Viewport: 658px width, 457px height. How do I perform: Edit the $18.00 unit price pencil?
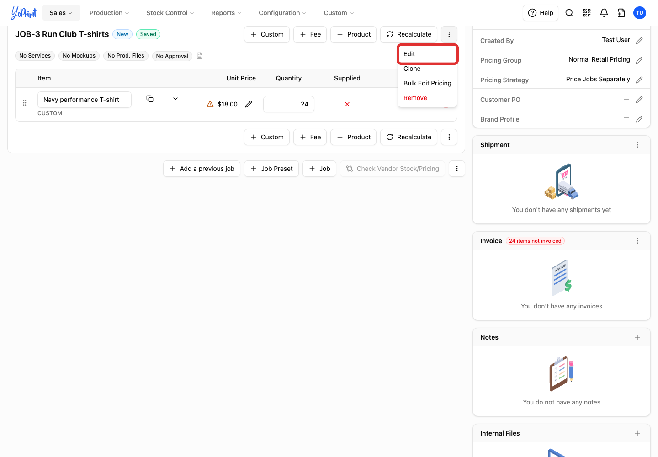point(249,104)
